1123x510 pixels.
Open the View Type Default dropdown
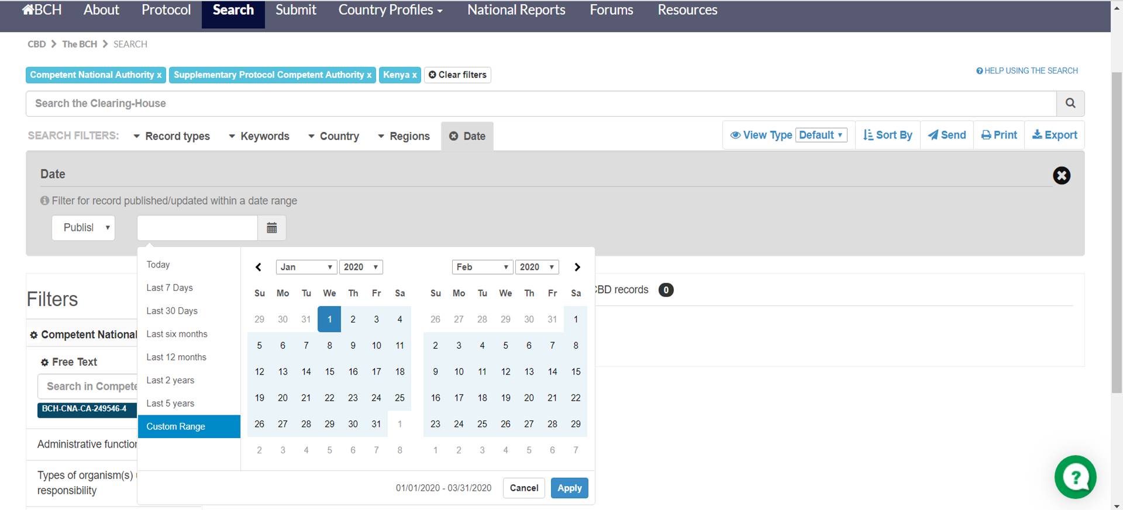click(x=821, y=135)
